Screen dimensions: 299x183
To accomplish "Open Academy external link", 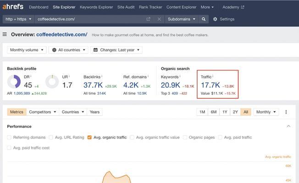I will (233, 7).
